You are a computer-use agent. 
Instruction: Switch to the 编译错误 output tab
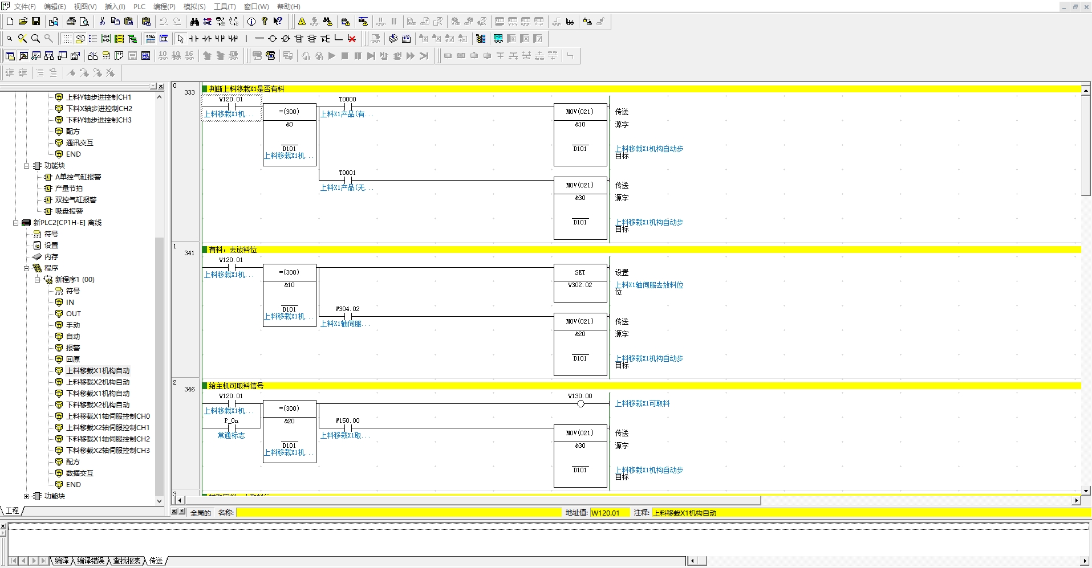pos(91,561)
